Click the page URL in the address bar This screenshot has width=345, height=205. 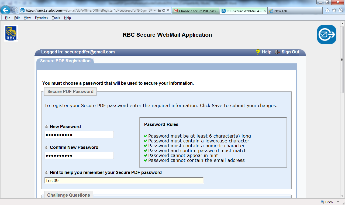[86, 11]
